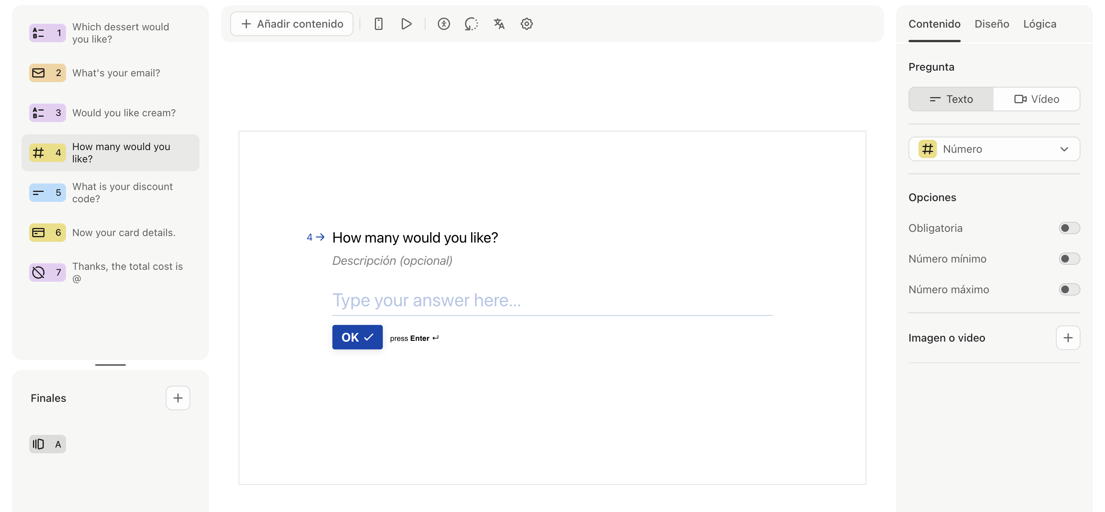Open the Lógica tab
This screenshot has height=512, width=1105.
coord(1039,24)
